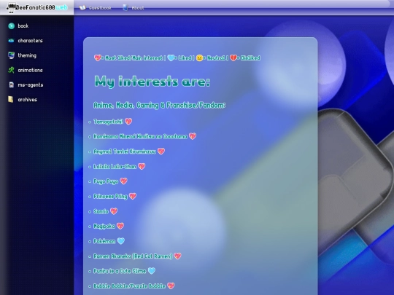
Task: Click the Bubble Bobble/Puzzle Bobble entry
Action: pyautogui.click(x=129, y=286)
